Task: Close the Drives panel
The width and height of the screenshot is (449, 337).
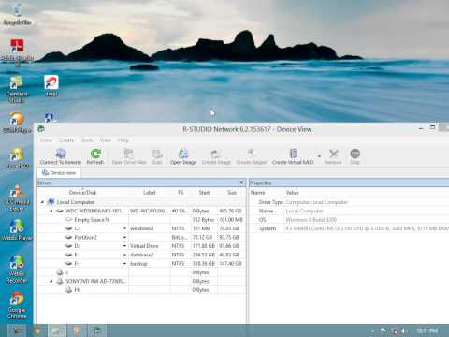Action: click(241, 183)
